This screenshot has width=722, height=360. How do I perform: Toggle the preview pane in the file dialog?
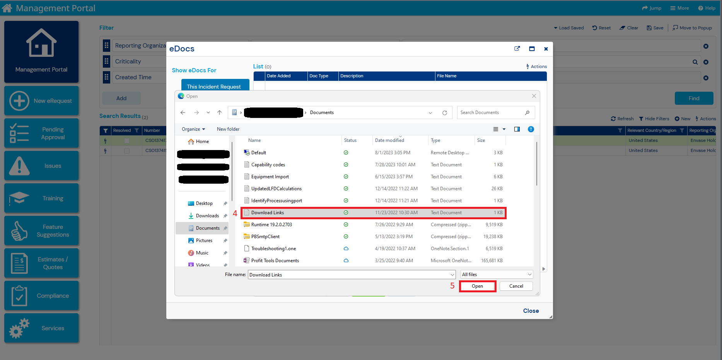point(517,129)
